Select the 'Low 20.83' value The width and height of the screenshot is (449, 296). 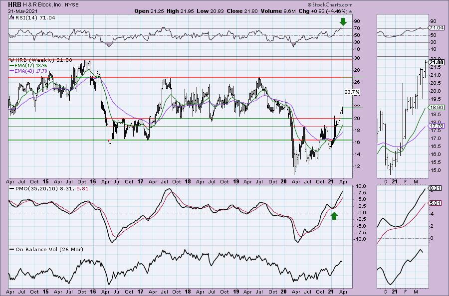tap(211, 11)
